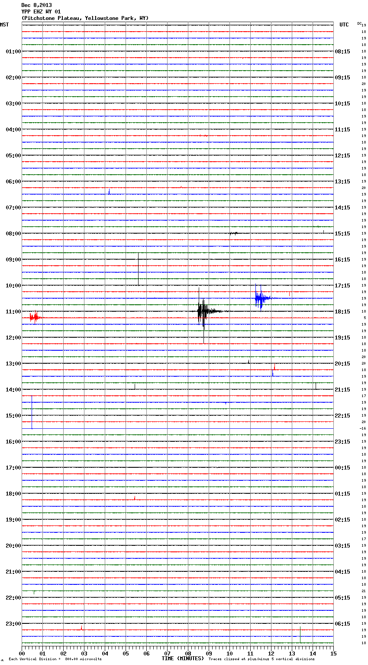
Task: Click the 06:15 UTC row label
Action: (x=342, y=624)
